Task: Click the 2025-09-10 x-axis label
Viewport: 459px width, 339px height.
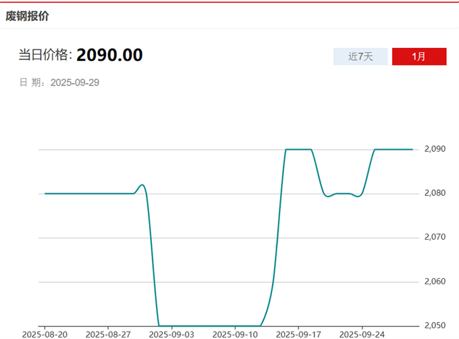Action: point(235,334)
